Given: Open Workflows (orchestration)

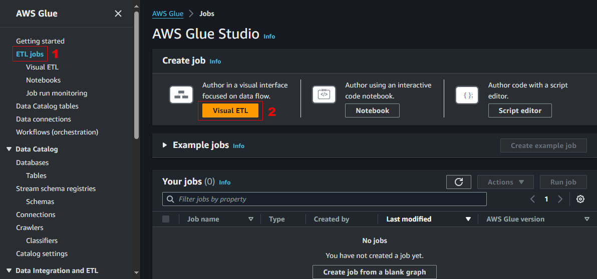Looking at the screenshot, I should (57, 132).
